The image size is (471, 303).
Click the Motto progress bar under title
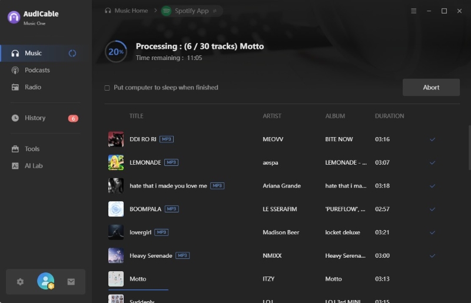tap(138, 290)
